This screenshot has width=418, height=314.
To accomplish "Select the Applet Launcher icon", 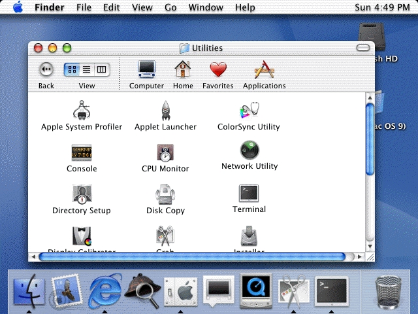I will pos(165,110).
